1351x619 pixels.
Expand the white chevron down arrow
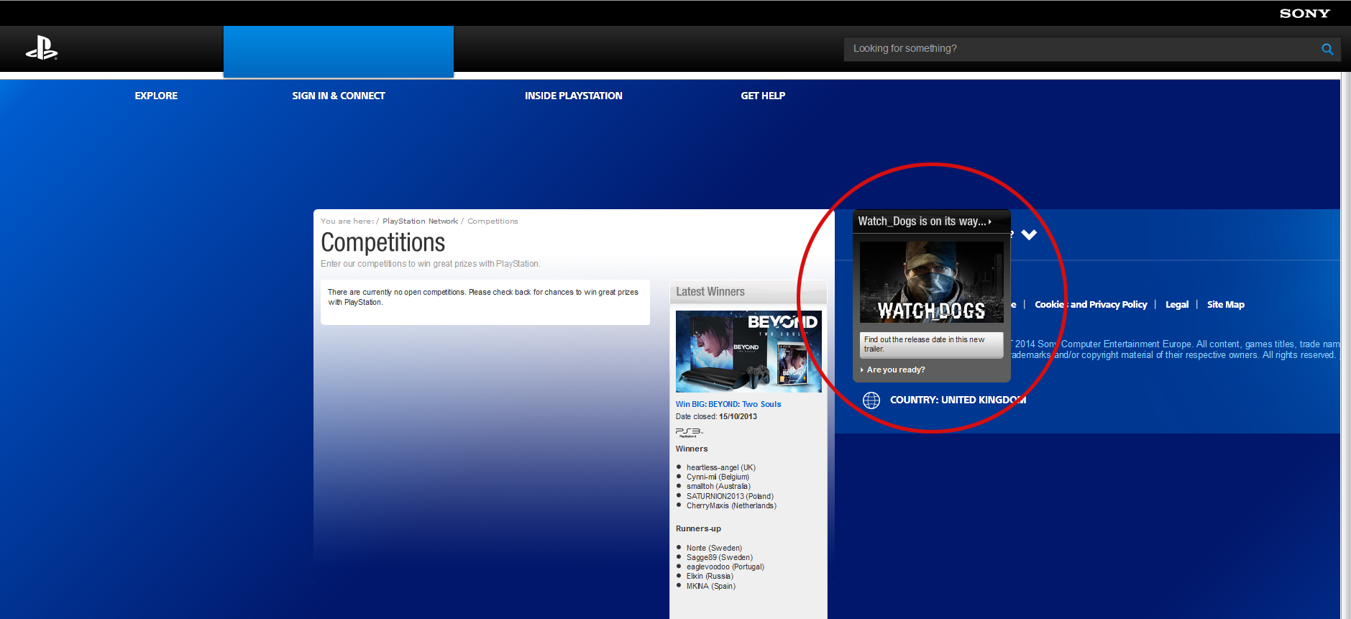tap(1029, 235)
